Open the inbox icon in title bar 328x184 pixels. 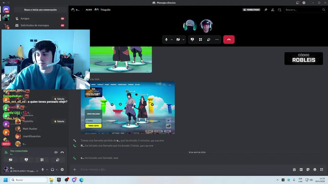(298, 3)
